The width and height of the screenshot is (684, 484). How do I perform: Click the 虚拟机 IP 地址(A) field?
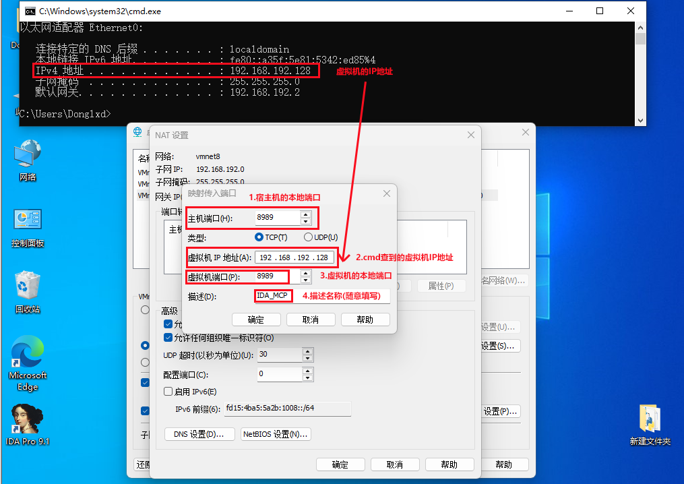pos(294,258)
